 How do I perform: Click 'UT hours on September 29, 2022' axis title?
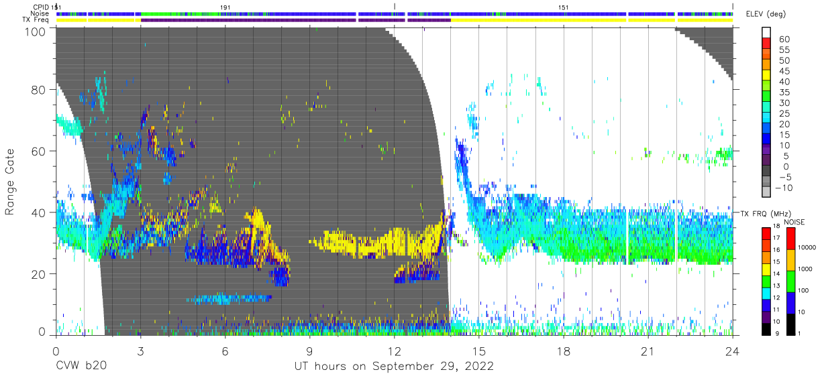click(394, 367)
